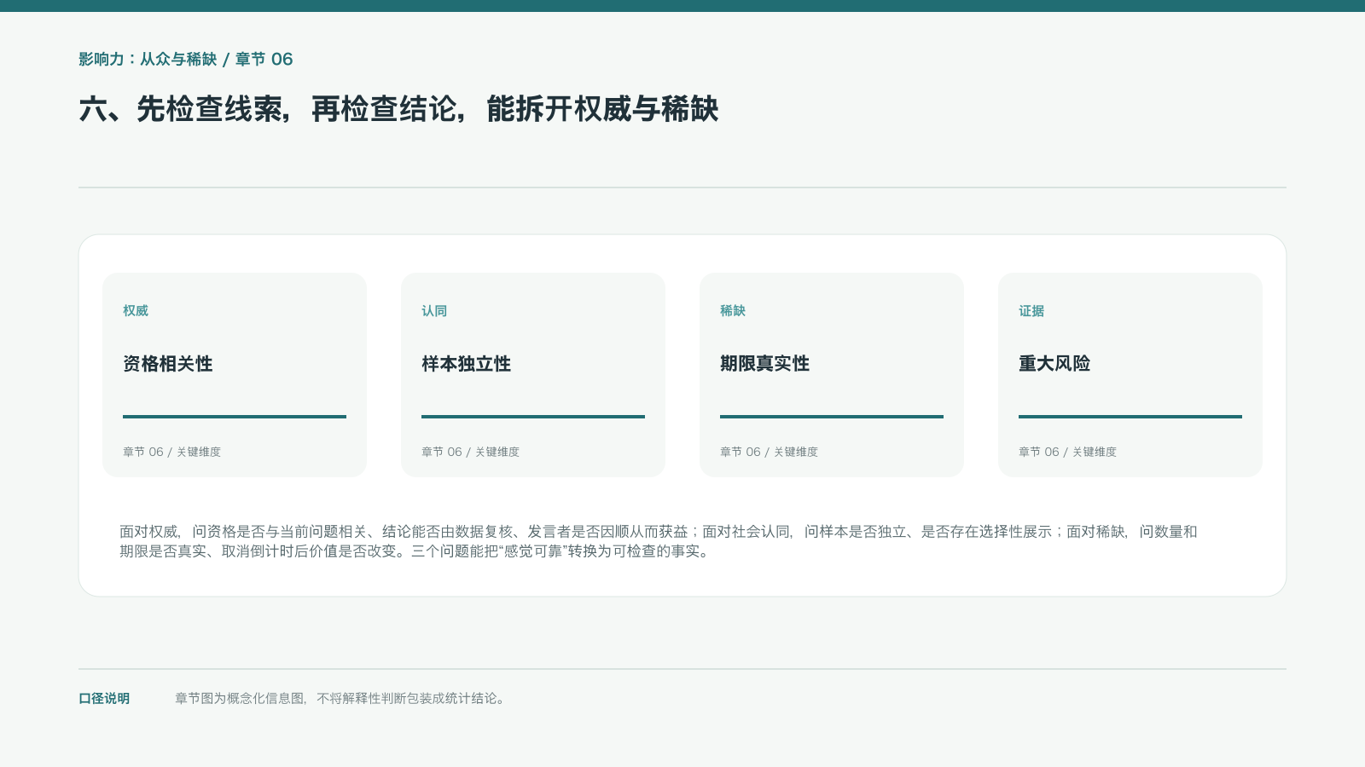1365x767 pixels.
Task: Click the breadcrumb text 影响力：从众与稀缺 / 章节 06
Action: (186, 59)
